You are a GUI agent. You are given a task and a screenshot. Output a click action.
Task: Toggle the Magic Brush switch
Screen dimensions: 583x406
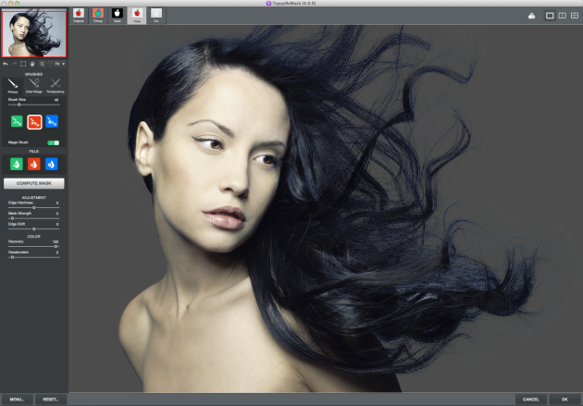tap(53, 142)
